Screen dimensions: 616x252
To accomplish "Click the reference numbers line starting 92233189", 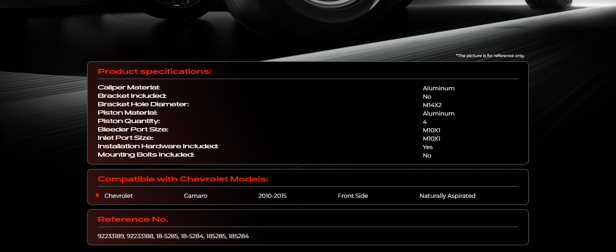I will [x=173, y=236].
